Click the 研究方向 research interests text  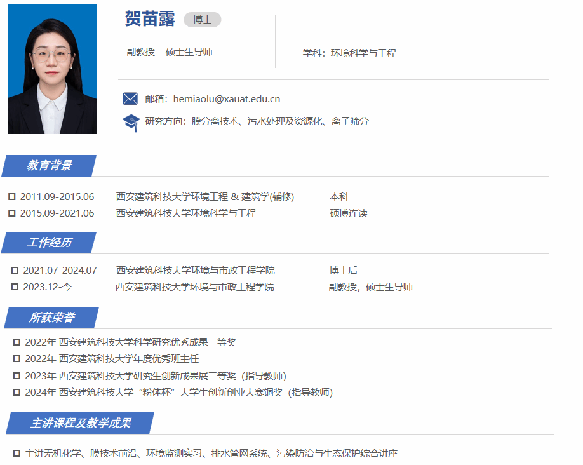(257, 121)
